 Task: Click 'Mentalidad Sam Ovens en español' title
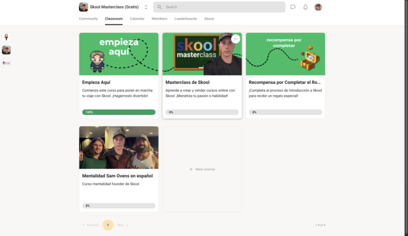pos(117,176)
